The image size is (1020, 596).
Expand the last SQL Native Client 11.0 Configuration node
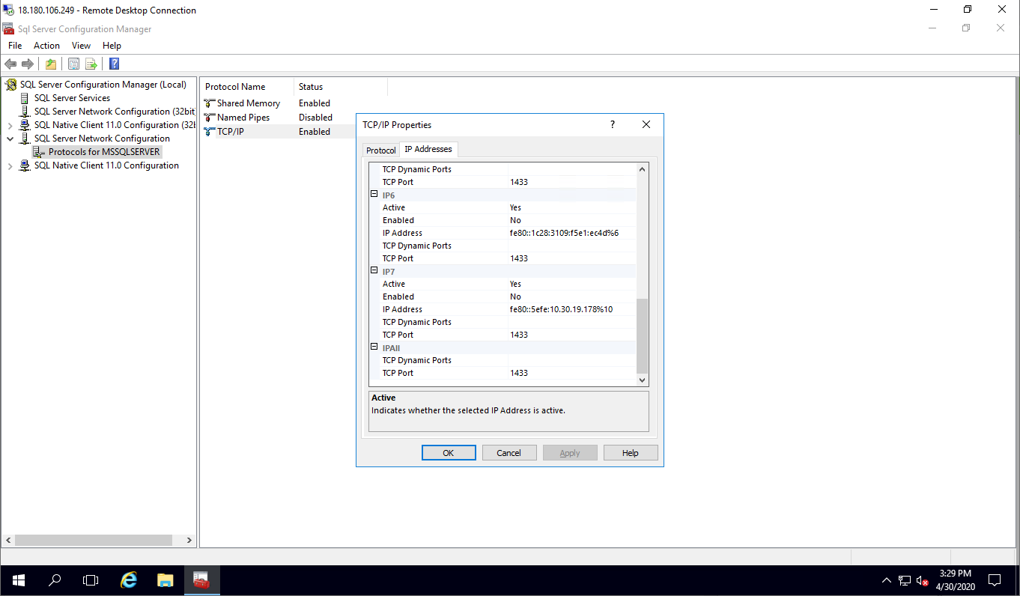pyautogui.click(x=10, y=165)
